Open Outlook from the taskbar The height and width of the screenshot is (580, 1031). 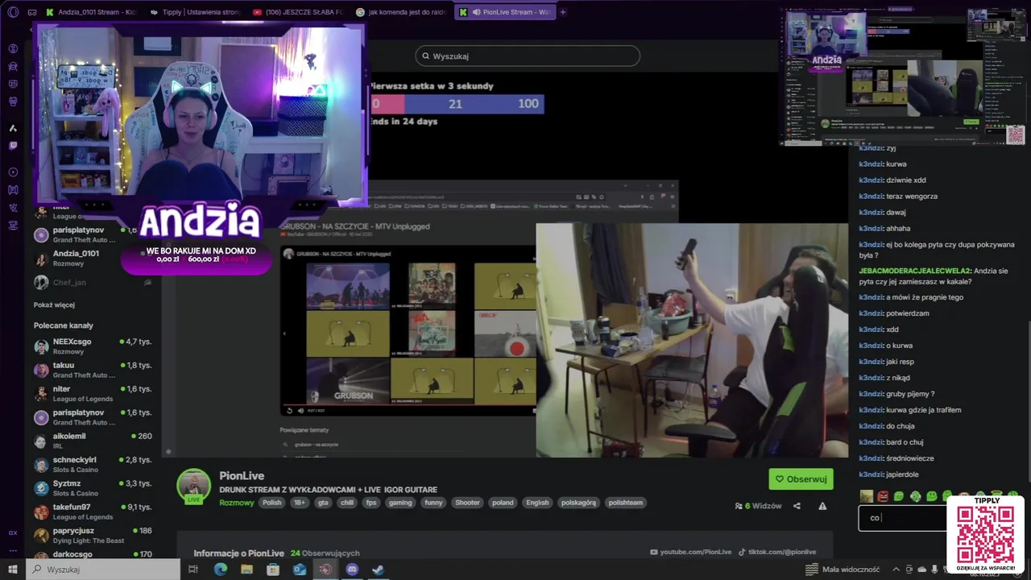[300, 570]
